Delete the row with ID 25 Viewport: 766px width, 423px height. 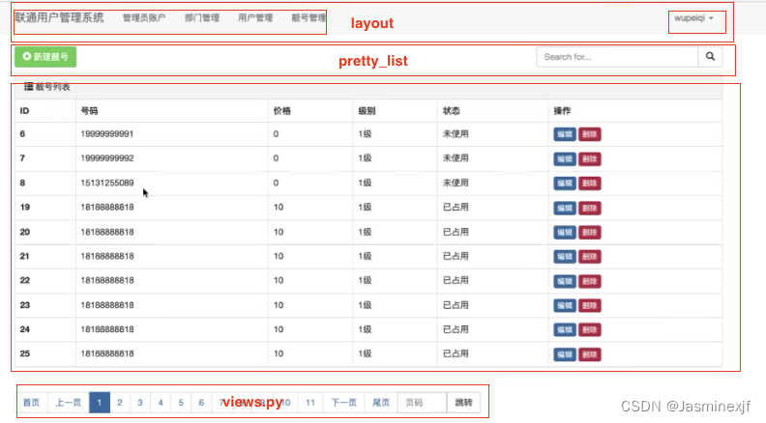[x=590, y=354]
